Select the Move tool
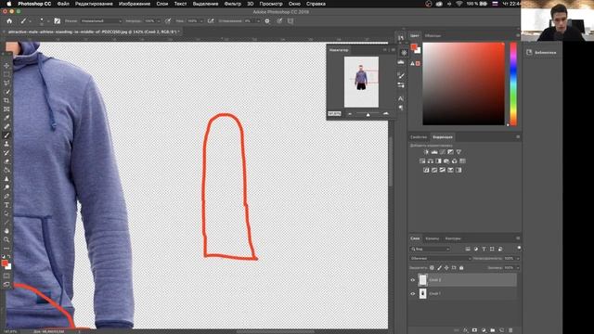This screenshot has width=594, height=334. point(6,66)
